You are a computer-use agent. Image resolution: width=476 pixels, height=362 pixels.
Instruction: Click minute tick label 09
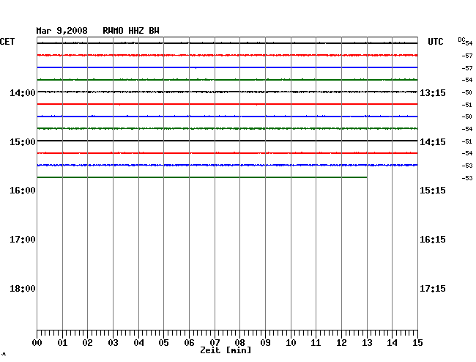265,342
